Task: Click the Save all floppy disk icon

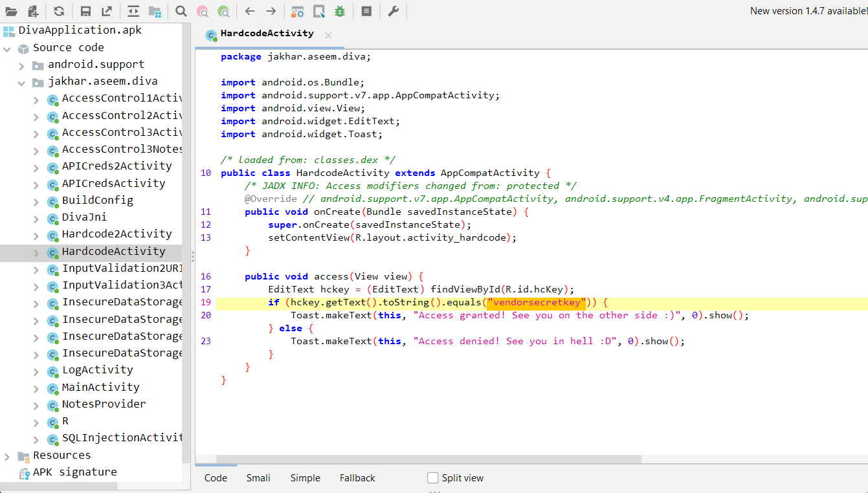Action: [x=85, y=11]
